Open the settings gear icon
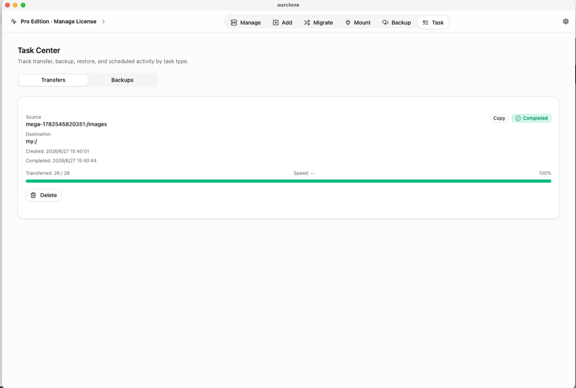 click(566, 22)
